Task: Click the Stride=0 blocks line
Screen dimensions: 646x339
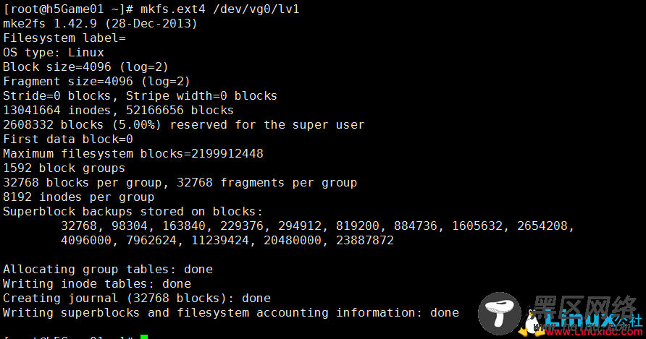Action: 140,96
